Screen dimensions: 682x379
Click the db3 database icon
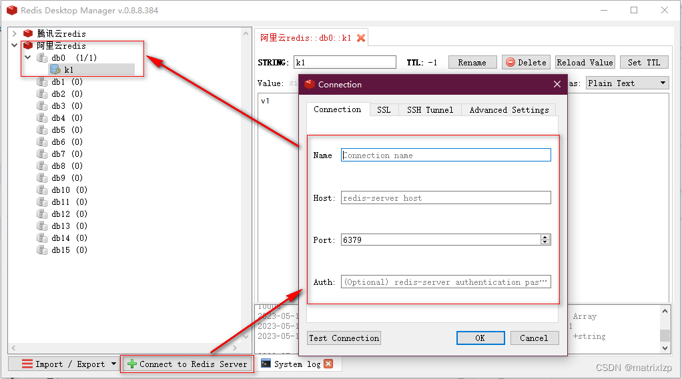42,105
